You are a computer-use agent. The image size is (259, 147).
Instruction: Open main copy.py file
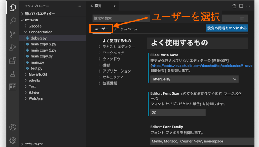click(x=52, y=56)
